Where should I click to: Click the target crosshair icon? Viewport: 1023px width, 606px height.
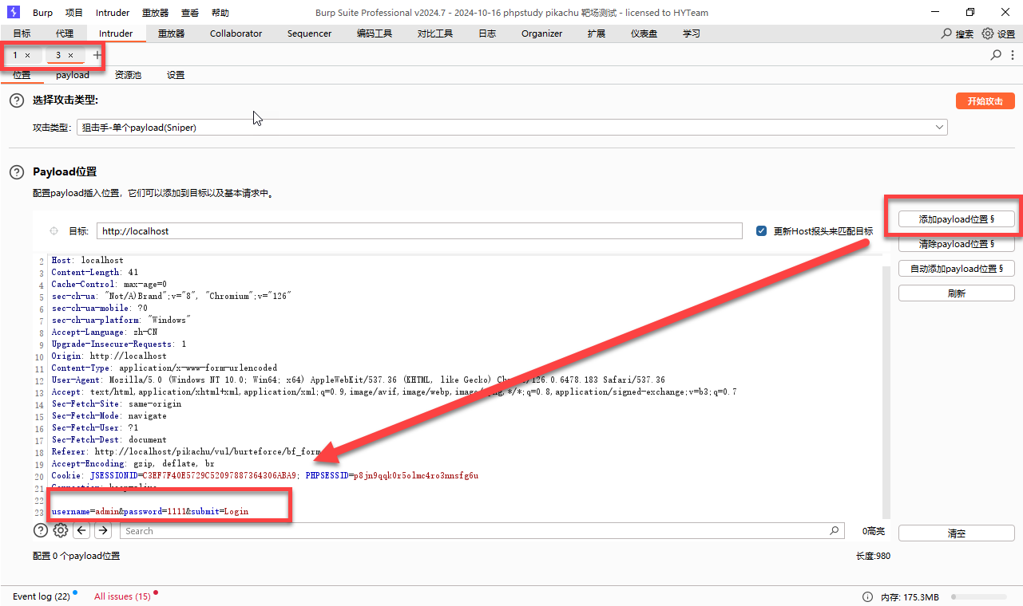(x=54, y=231)
